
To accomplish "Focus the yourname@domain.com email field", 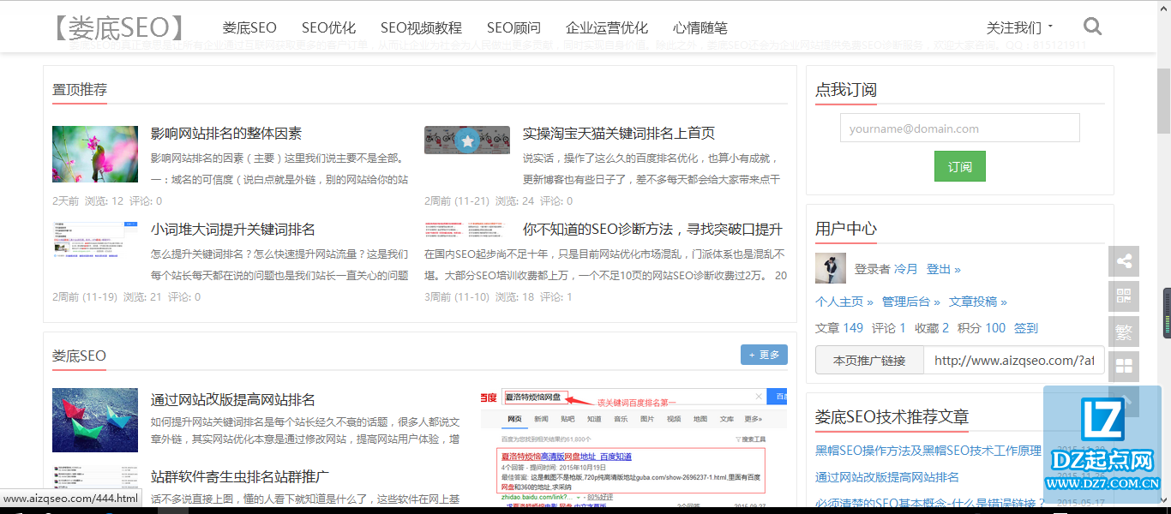I will (x=960, y=128).
